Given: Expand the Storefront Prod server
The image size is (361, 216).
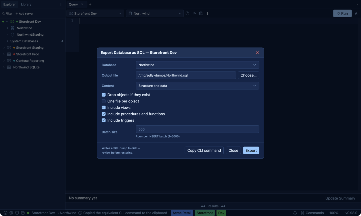Looking at the screenshot, I should [4, 54].
